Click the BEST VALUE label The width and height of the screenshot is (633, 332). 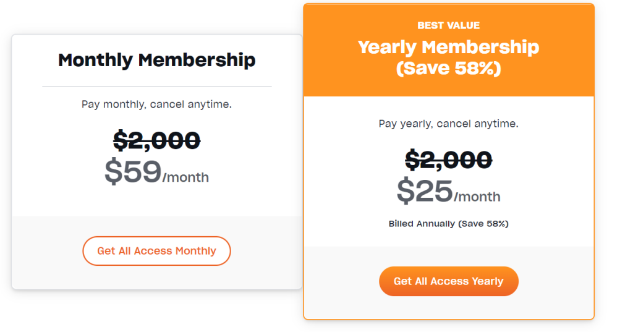[x=449, y=25]
